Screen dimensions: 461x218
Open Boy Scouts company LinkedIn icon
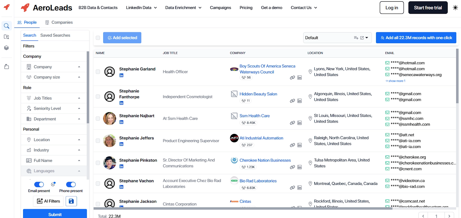(300, 78)
